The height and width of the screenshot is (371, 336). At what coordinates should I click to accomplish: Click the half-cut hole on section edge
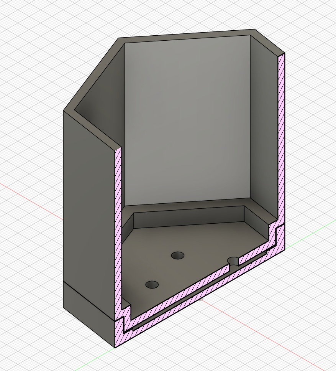[x=233, y=261]
